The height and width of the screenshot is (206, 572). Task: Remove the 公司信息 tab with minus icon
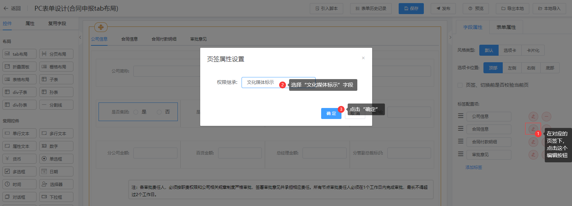(x=547, y=117)
